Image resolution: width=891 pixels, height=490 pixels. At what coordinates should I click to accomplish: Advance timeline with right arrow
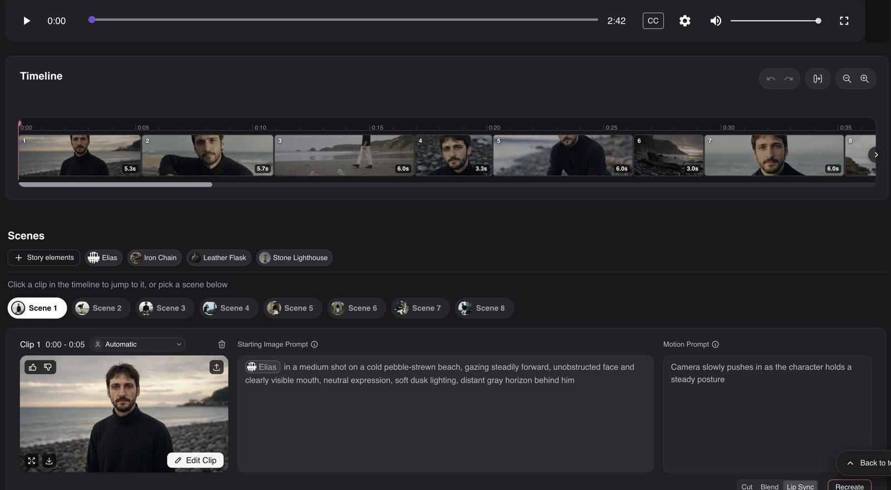coord(876,155)
